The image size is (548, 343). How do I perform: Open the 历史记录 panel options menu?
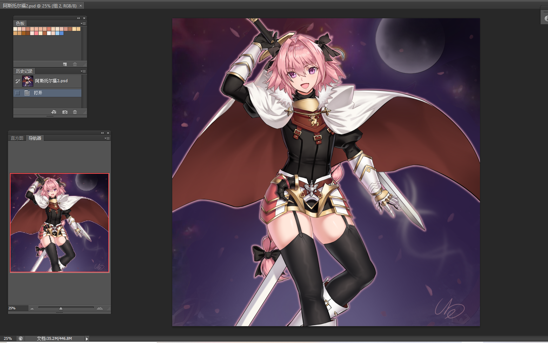[x=83, y=71]
